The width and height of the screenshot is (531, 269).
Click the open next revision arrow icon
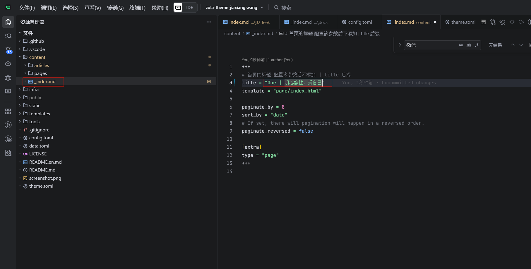pyautogui.click(x=521, y=22)
